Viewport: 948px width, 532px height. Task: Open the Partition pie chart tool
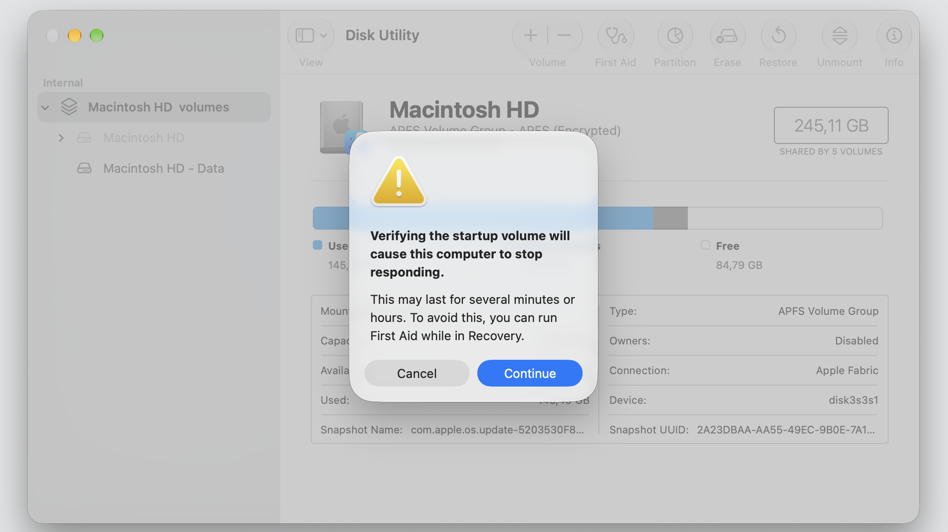[x=675, y=35]
